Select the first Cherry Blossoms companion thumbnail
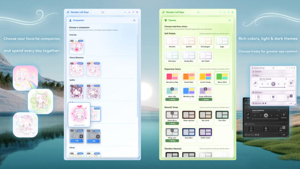The height and width of the screenshot is (169, 300). [x=76, y=69]
